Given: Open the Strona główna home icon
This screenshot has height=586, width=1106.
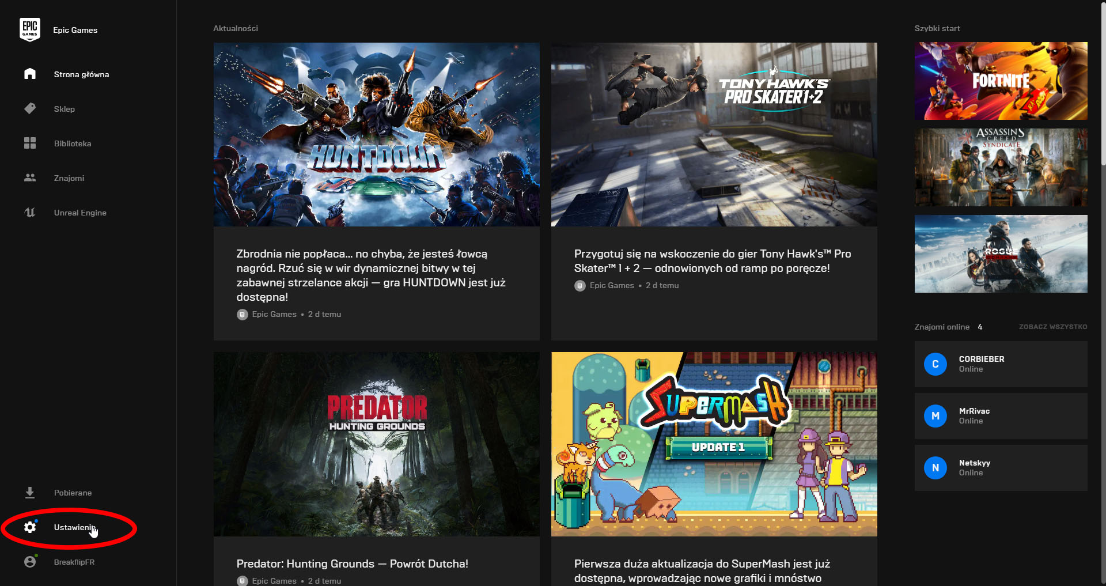Looking at the screenshot, I should pos(30,74).
